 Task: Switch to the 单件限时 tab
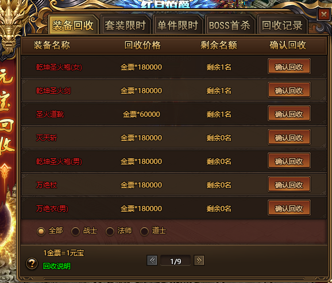(177, 25)
